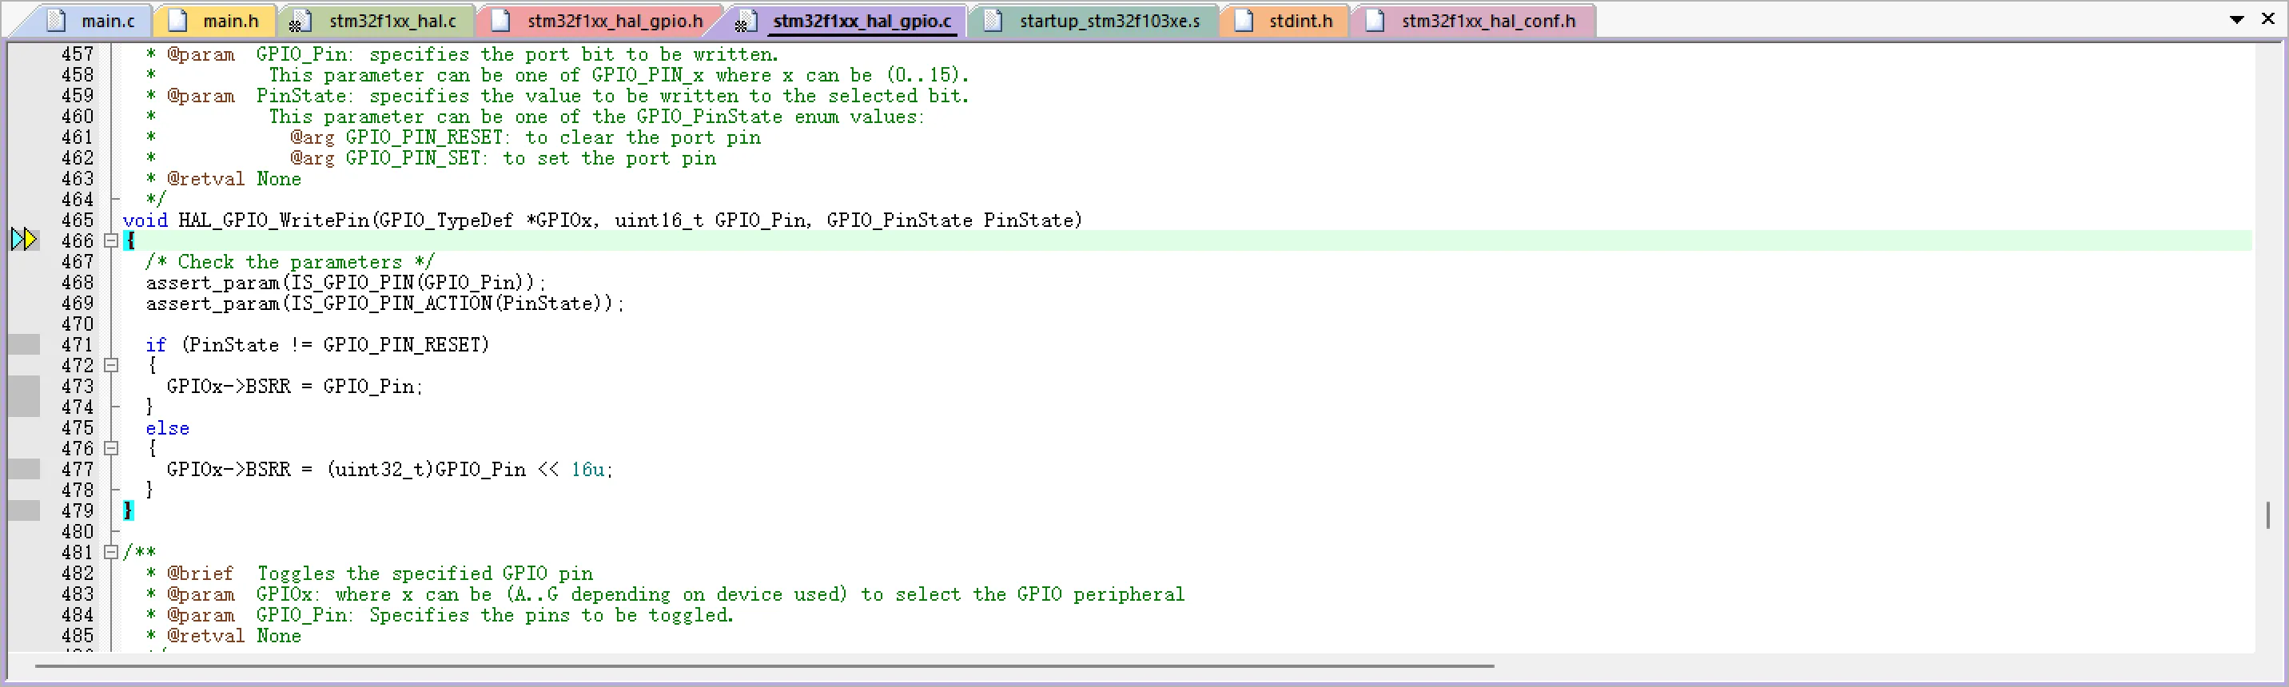The image size is (2289, 687).
Task: Select the stm32f1xx_hal.c tab
Action: (392, 21)
